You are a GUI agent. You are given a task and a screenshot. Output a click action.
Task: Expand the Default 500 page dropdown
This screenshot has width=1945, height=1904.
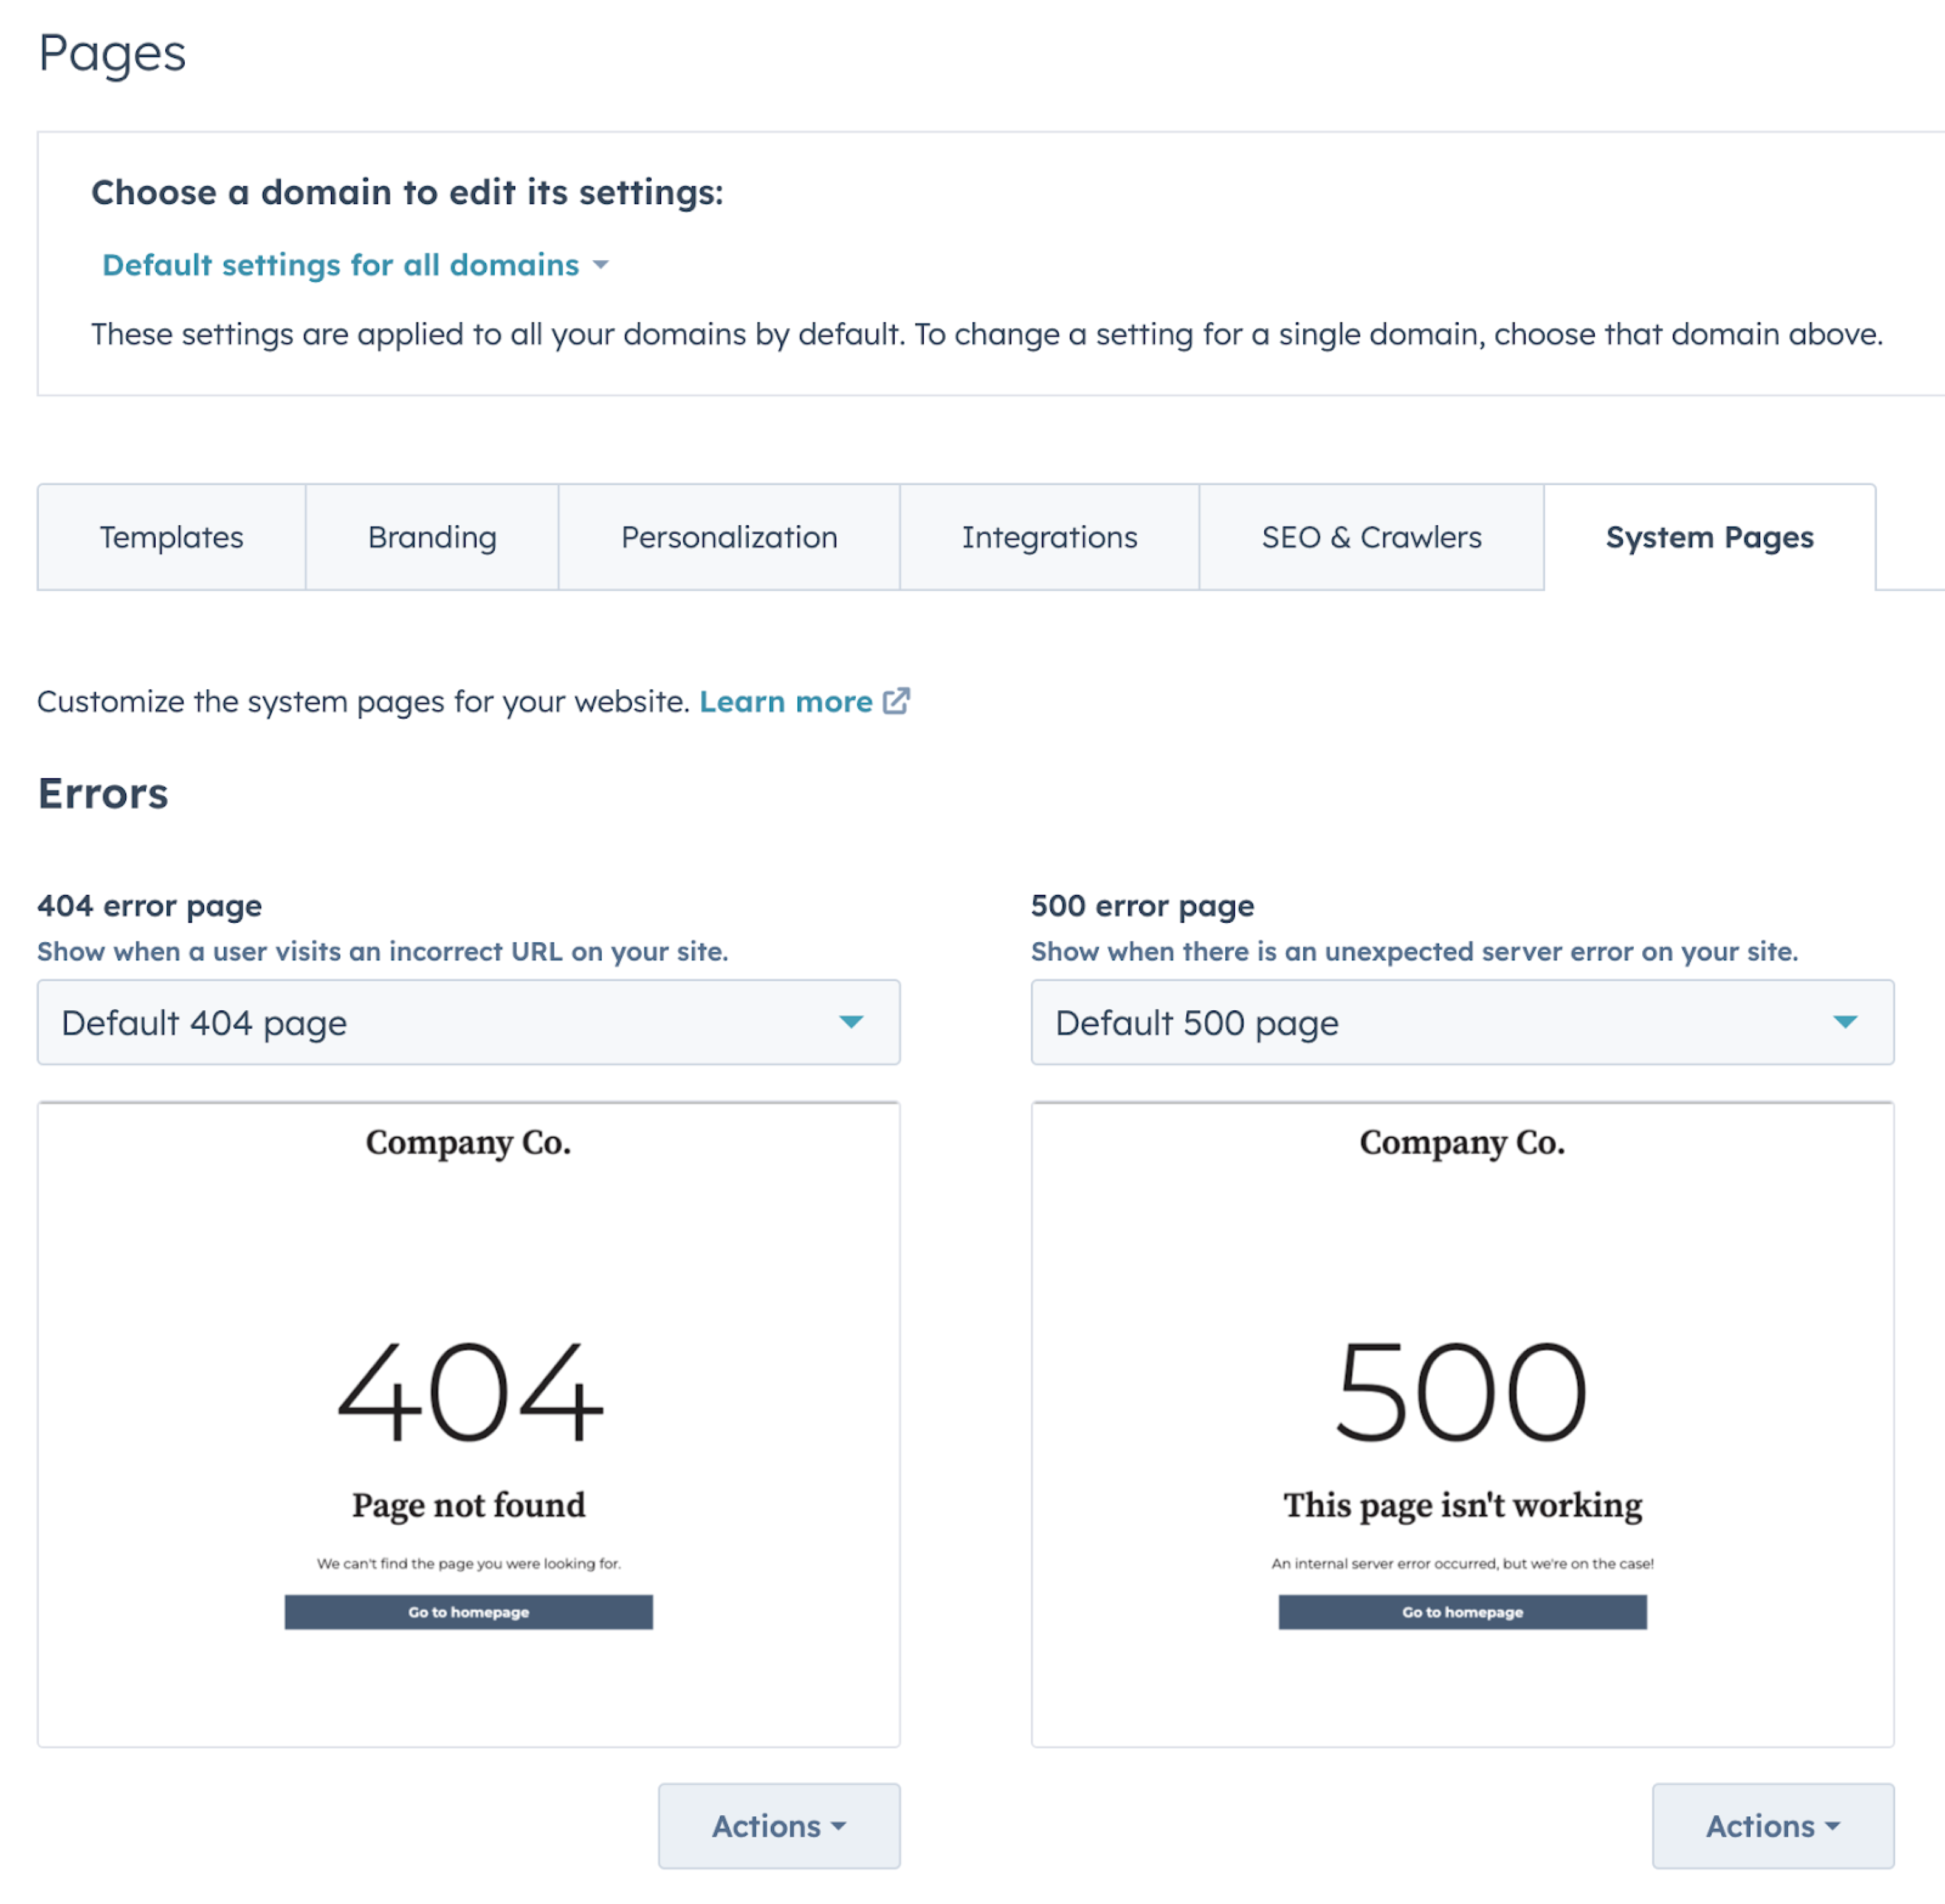(x=1462, y=1022)
